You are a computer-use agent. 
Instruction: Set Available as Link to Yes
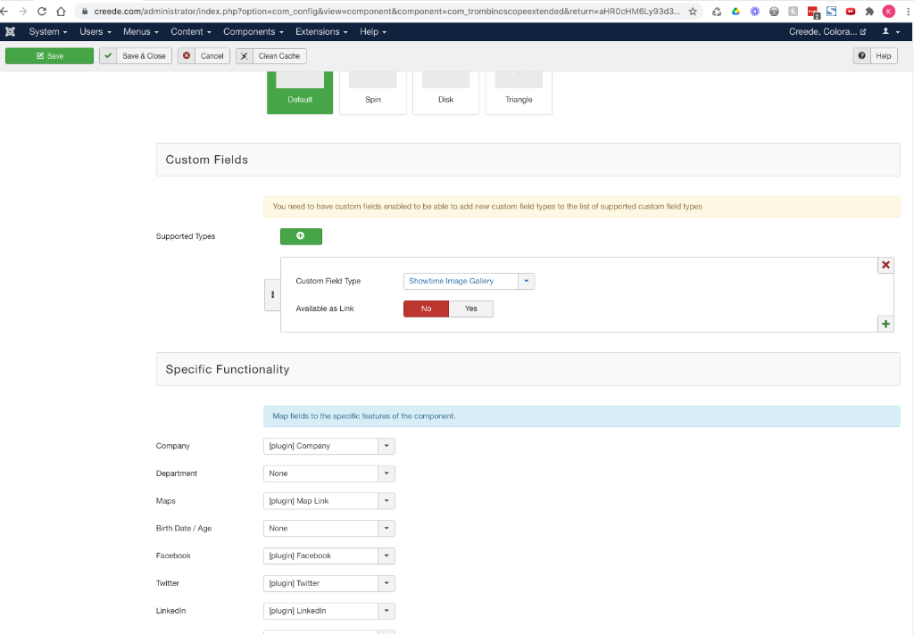click(470, 309)
